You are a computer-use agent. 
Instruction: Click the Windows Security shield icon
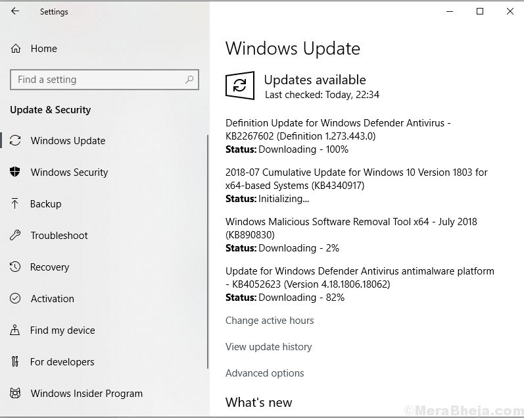14,172
